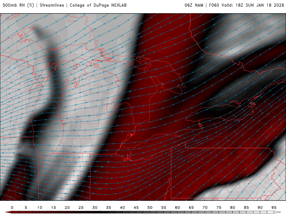Click the colorbar label "95"

274,208
